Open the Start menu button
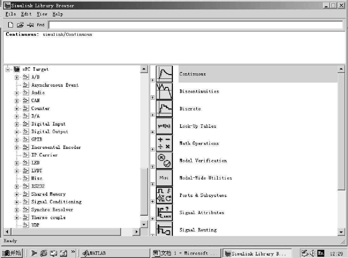This screenshot has height=258, width=348. point(12,253)
